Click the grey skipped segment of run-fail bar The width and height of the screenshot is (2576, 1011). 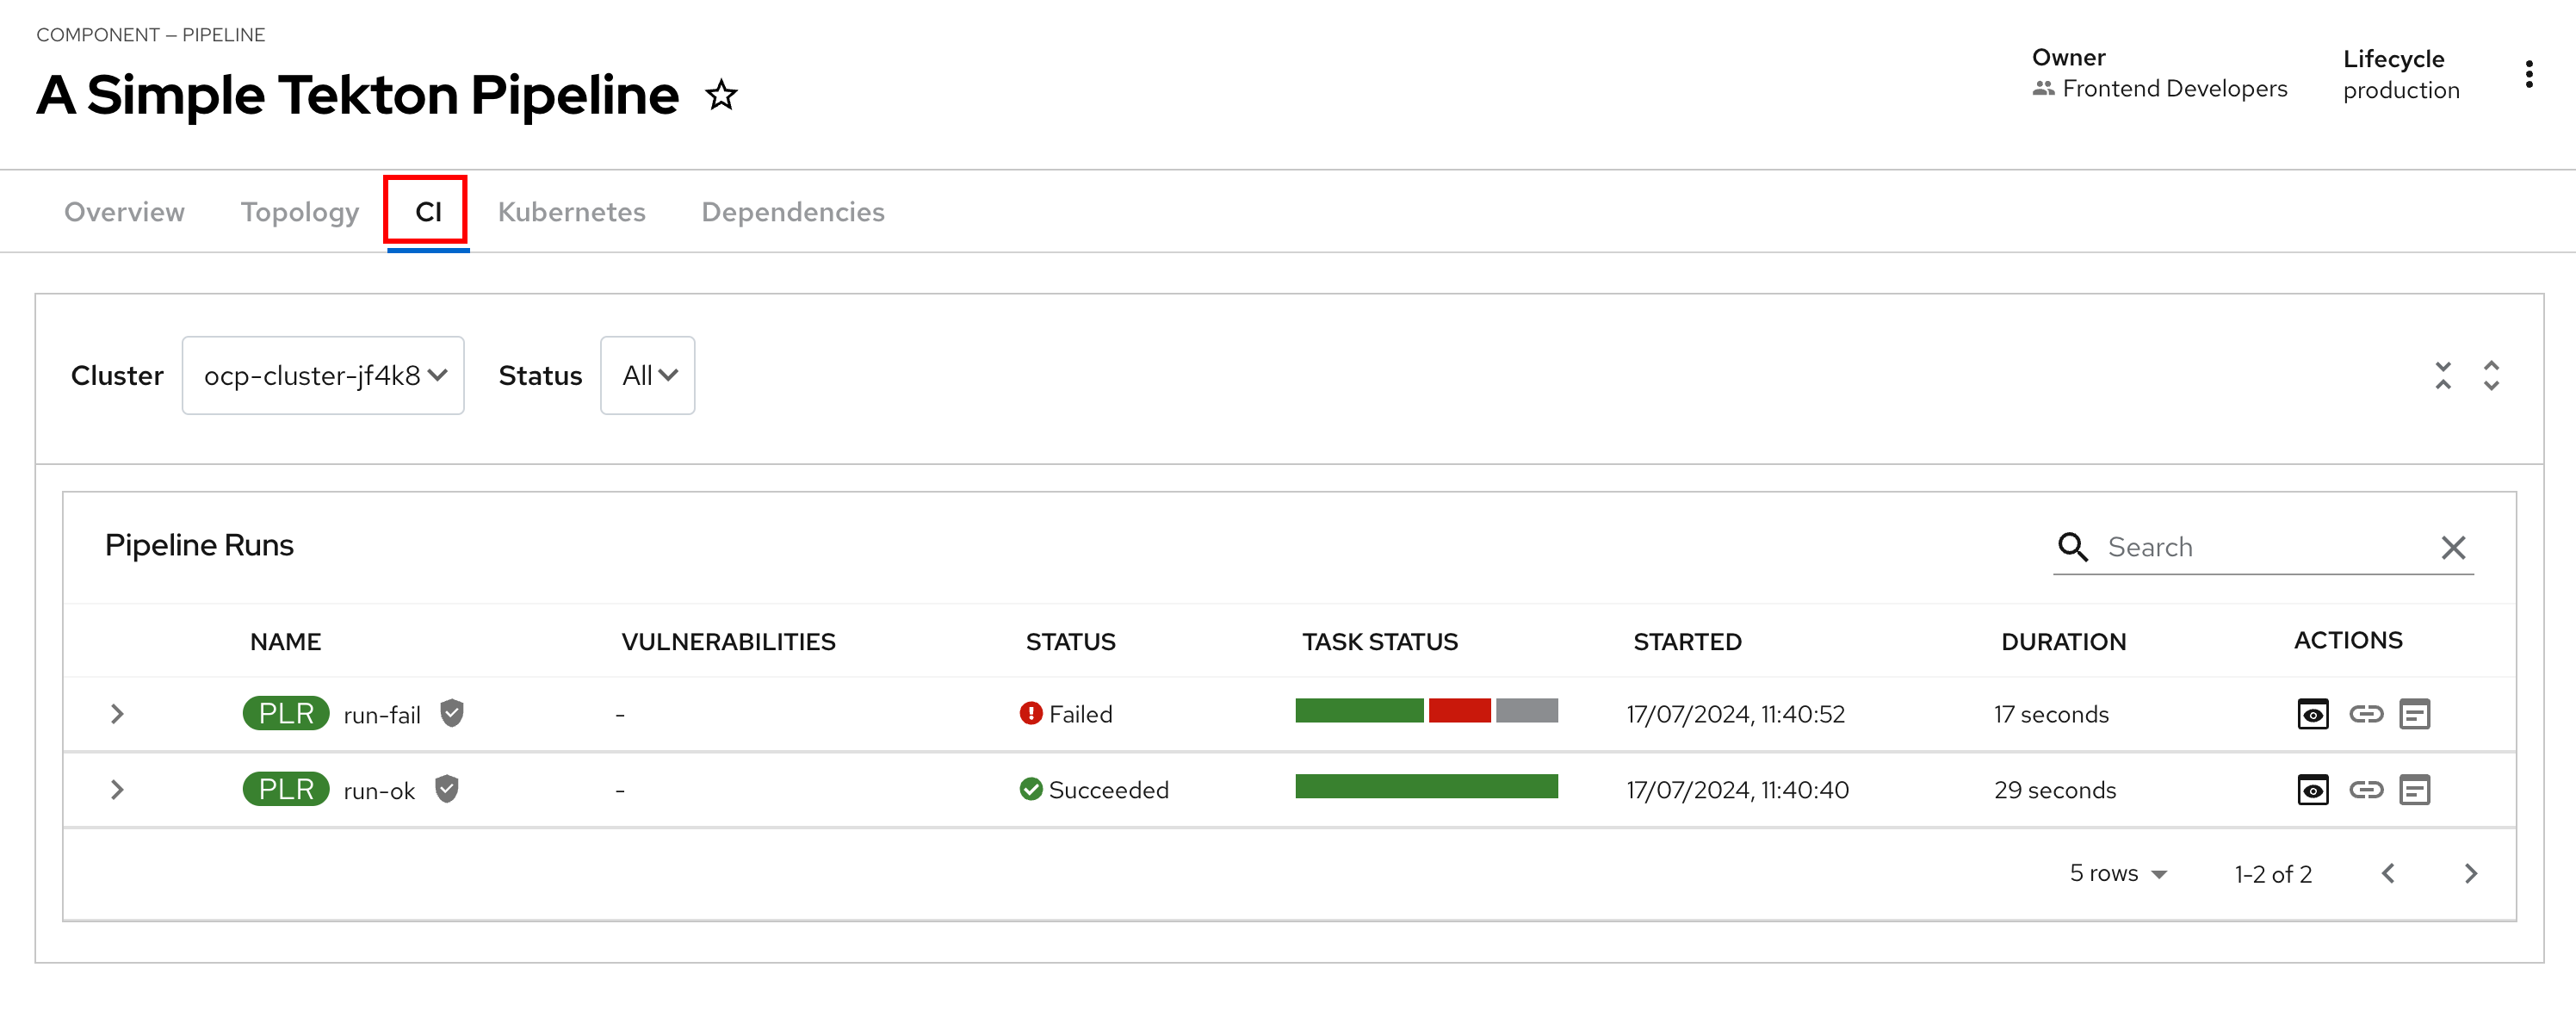point(1526,711)
